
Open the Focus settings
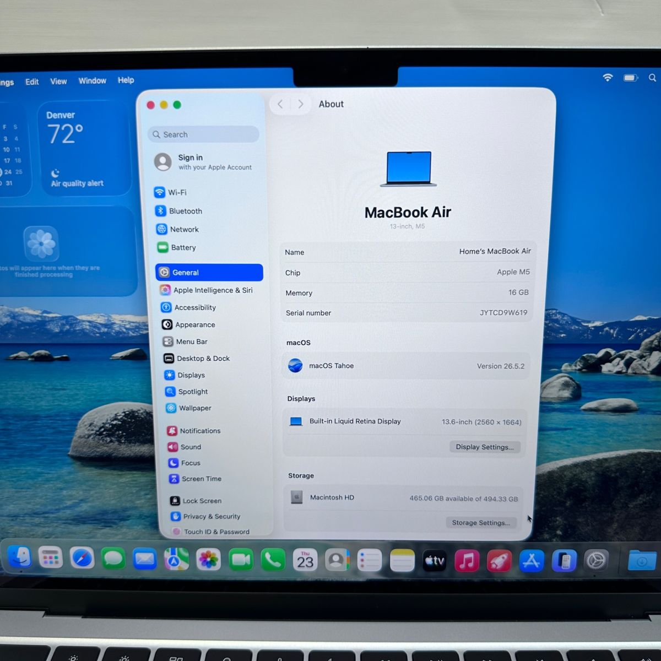point(185,463)
